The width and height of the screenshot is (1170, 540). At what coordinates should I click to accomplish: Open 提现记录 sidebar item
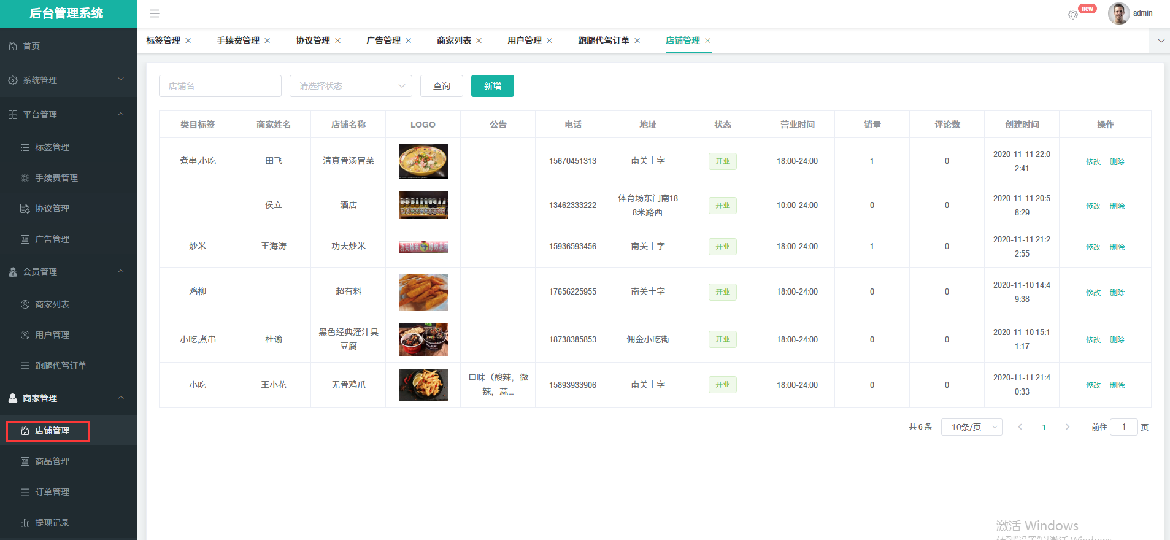(x=52, y=523)
